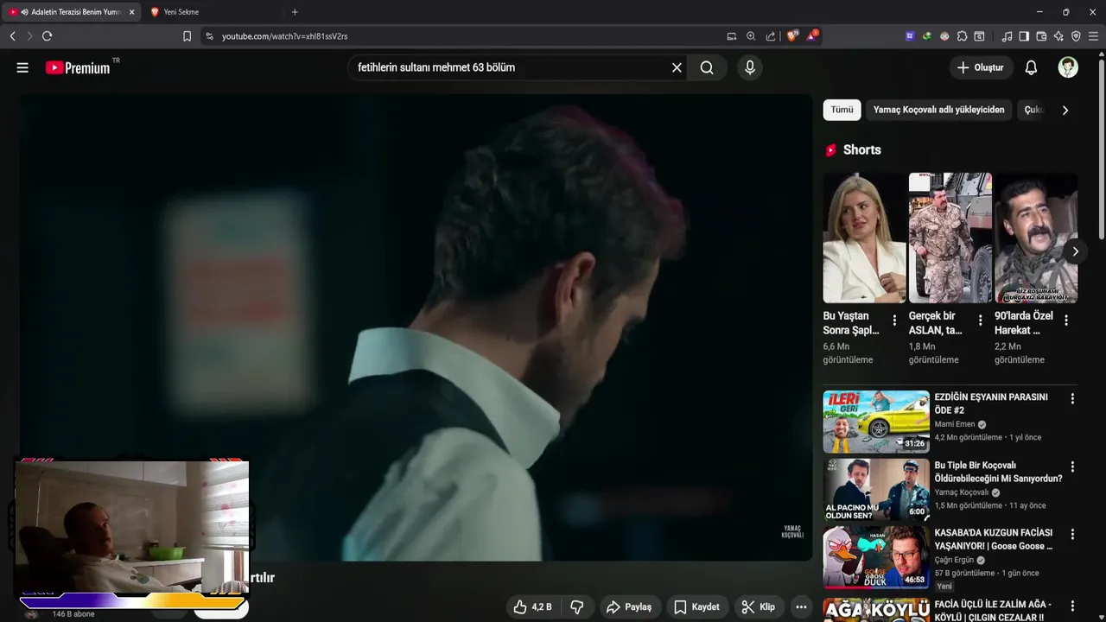This screenshot has height=622, width=1106.
Task: Select the Yamaç Koçovalı adlı yükleyiciden chip
Action: pos(938,110)
